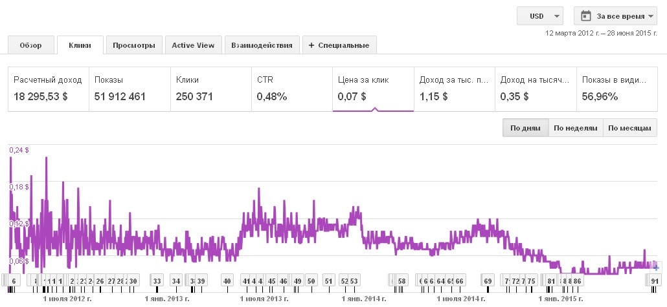
Task: Click the plus icon on Специальные tab
Action: [x=311, y=45]
